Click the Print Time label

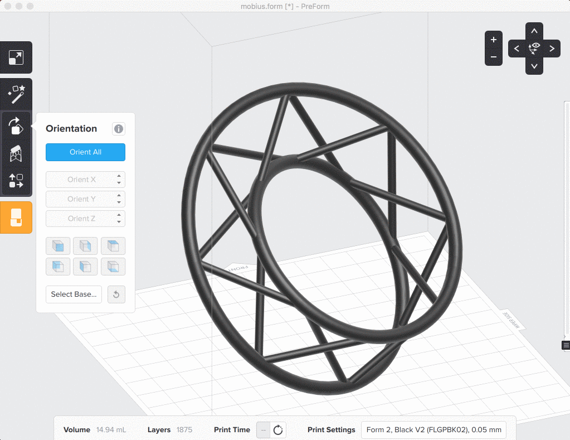(232, 430)
